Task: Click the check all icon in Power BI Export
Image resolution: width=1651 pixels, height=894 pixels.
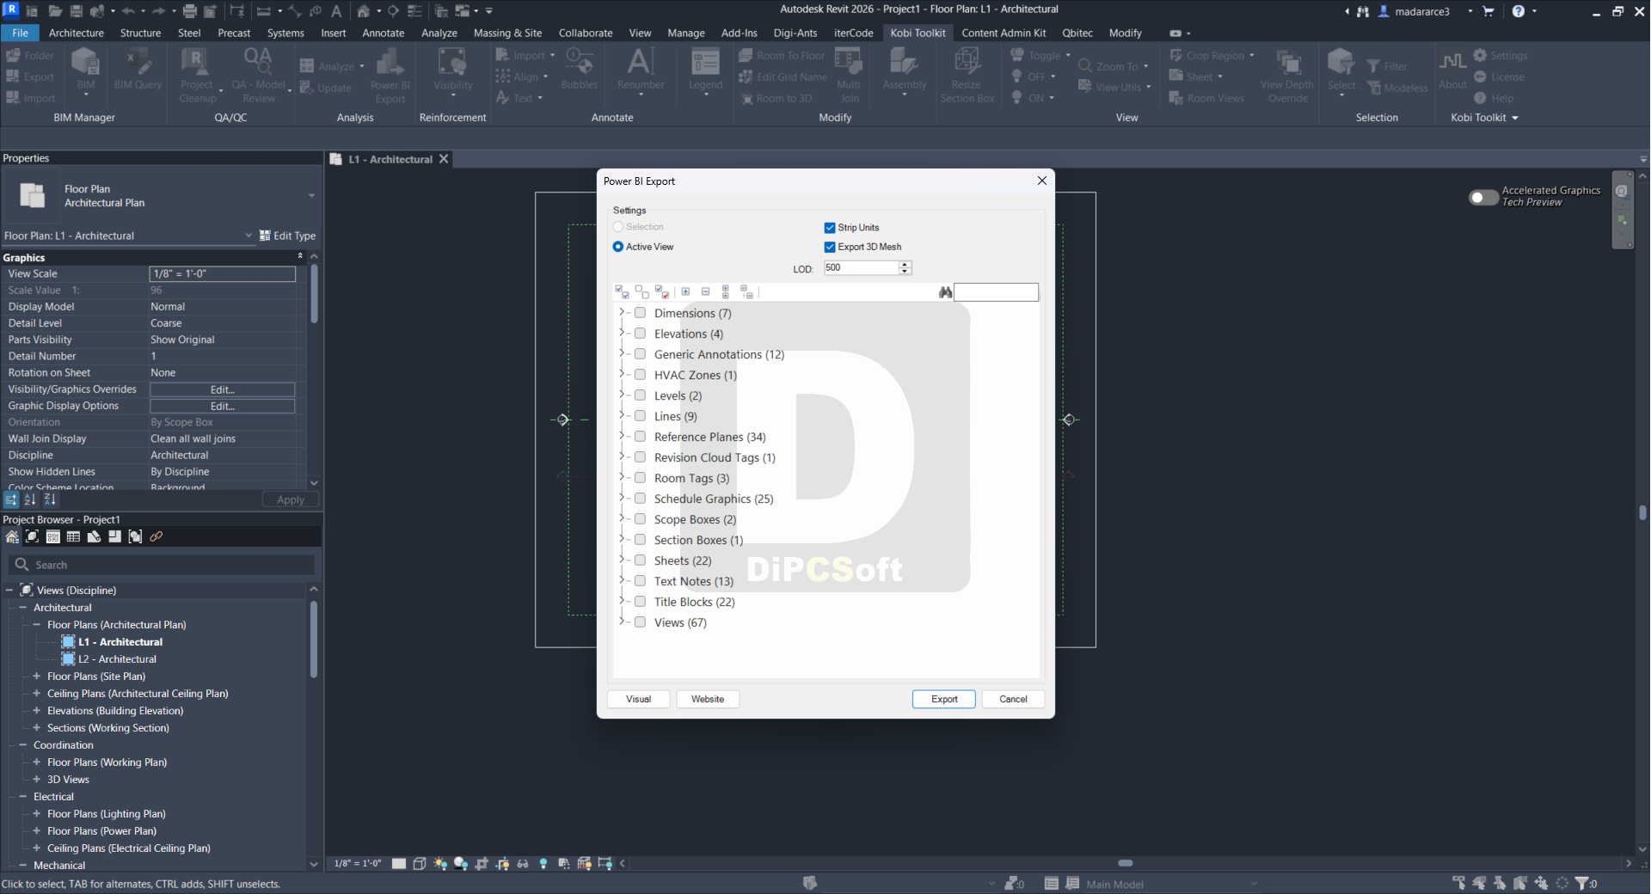Action: click(x=622, y=292)
